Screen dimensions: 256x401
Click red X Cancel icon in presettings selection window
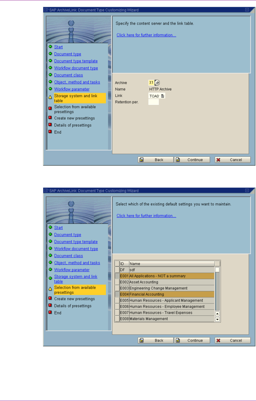pyautogui.click(x=218, y=340)
